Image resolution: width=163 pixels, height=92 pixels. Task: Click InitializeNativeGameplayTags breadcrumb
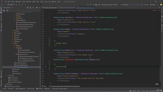64,86
